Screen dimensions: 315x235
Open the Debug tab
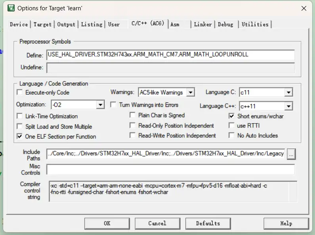click(225, 25)
